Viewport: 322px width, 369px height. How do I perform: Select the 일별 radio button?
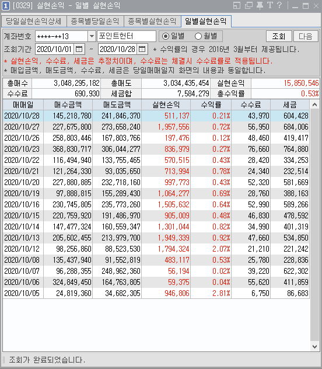coord(166,36)
